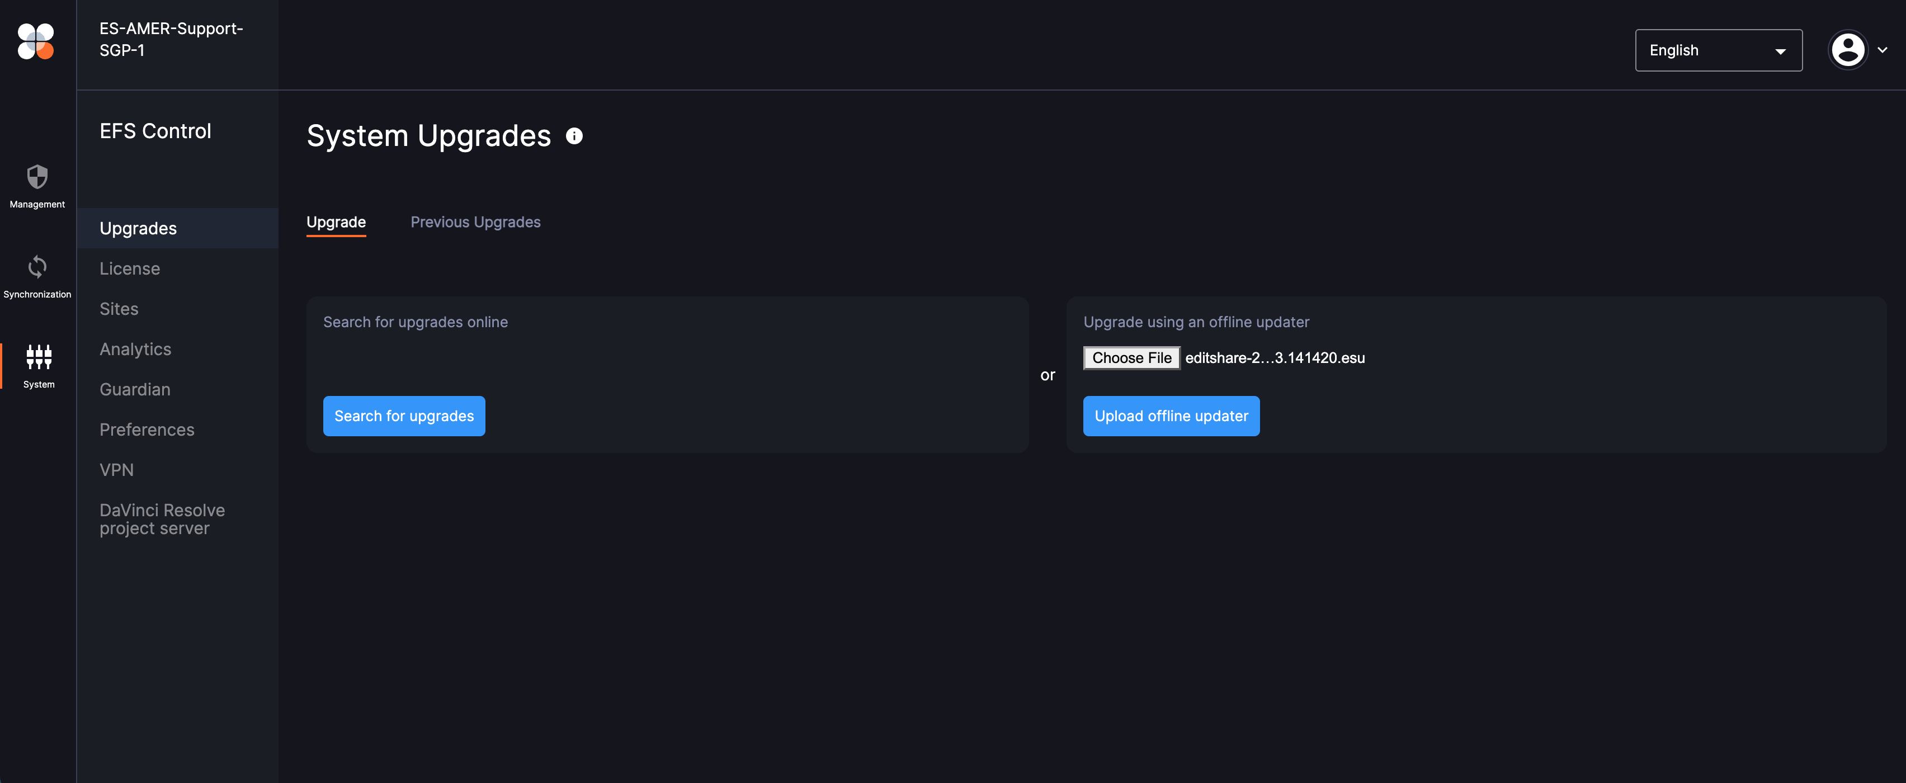Click the EditShare logo icon

(x=36, y=41)
